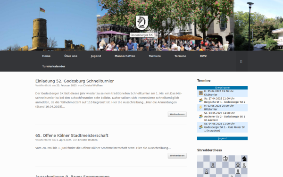Screen dimensions: 283x177
Task: Click the white king on Shredderchess board
Action: tap(225, 159)
